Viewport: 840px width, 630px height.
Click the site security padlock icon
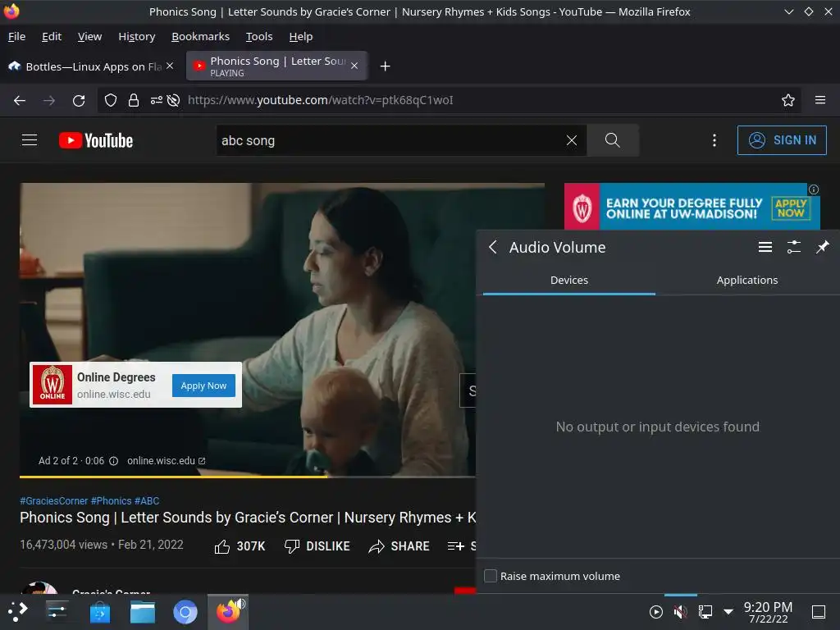click(x=134, y=100)
